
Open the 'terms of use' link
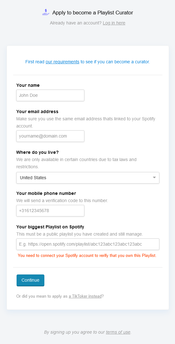click(118, 332)
